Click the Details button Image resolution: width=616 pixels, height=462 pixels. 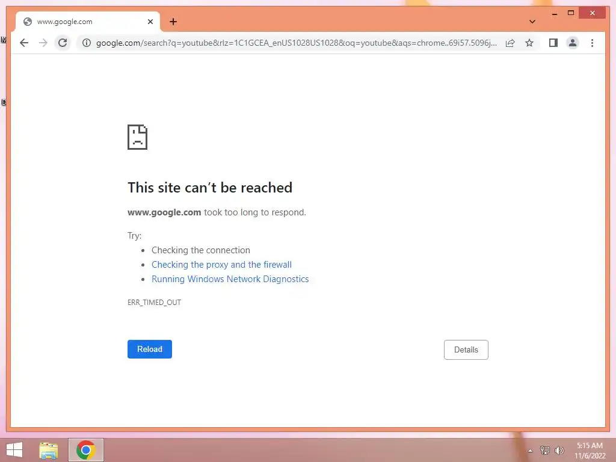click(466, 350)
